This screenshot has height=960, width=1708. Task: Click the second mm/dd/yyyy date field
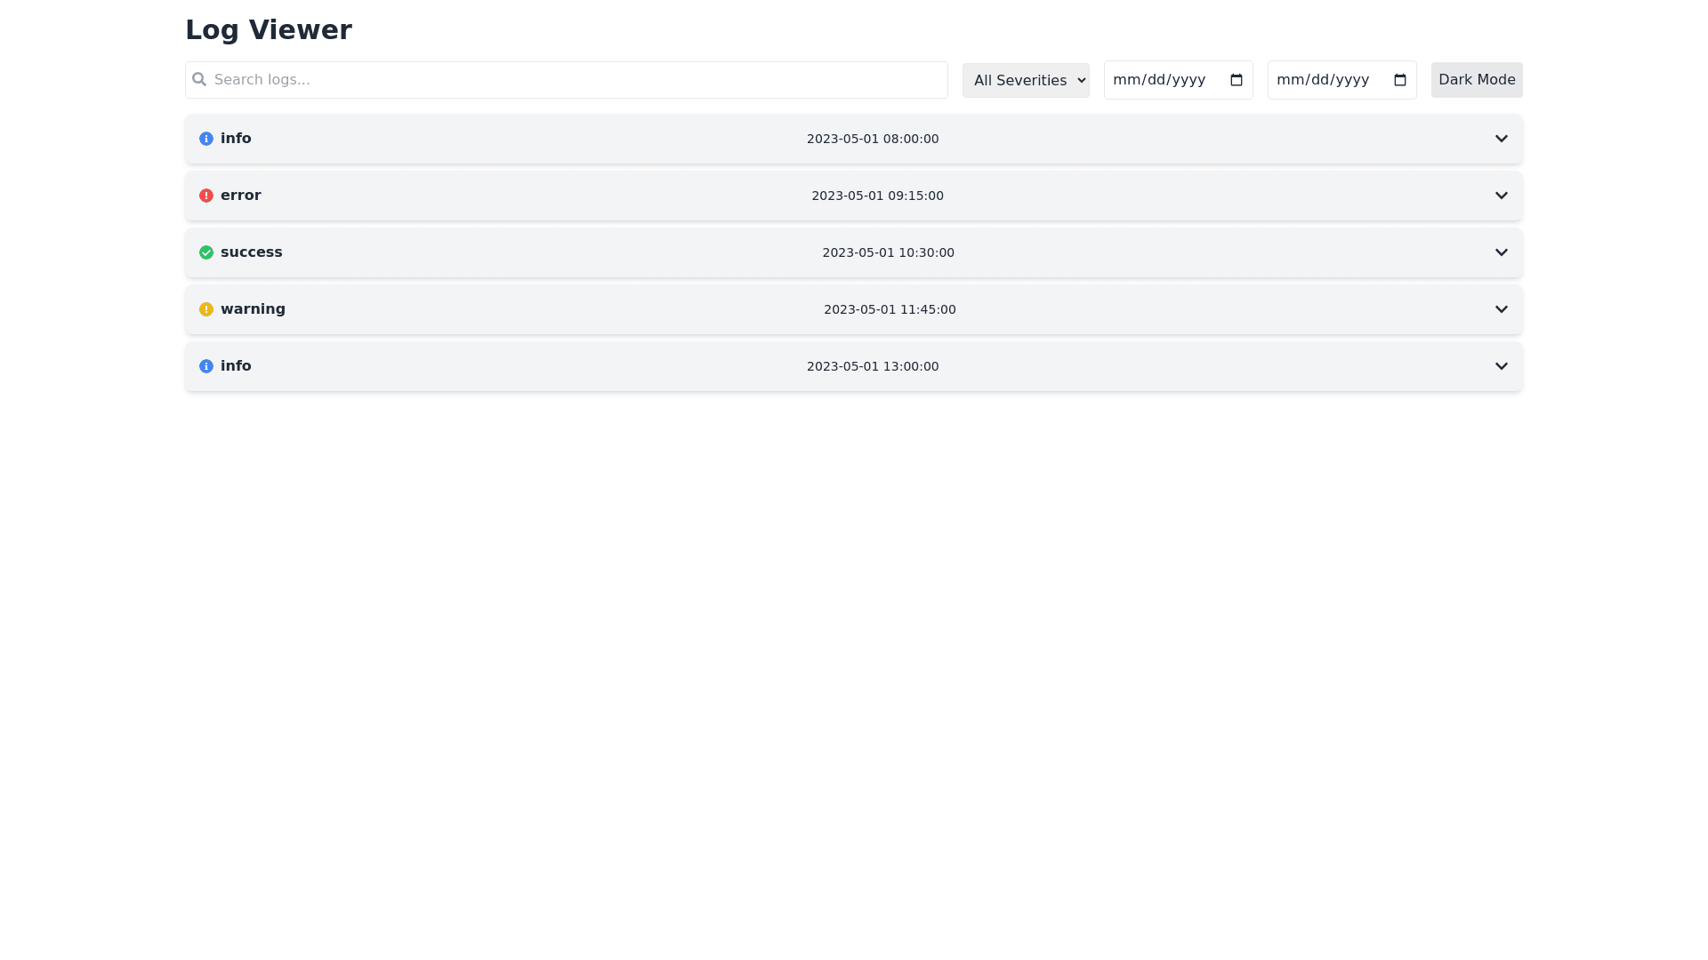pos(1323,80)
